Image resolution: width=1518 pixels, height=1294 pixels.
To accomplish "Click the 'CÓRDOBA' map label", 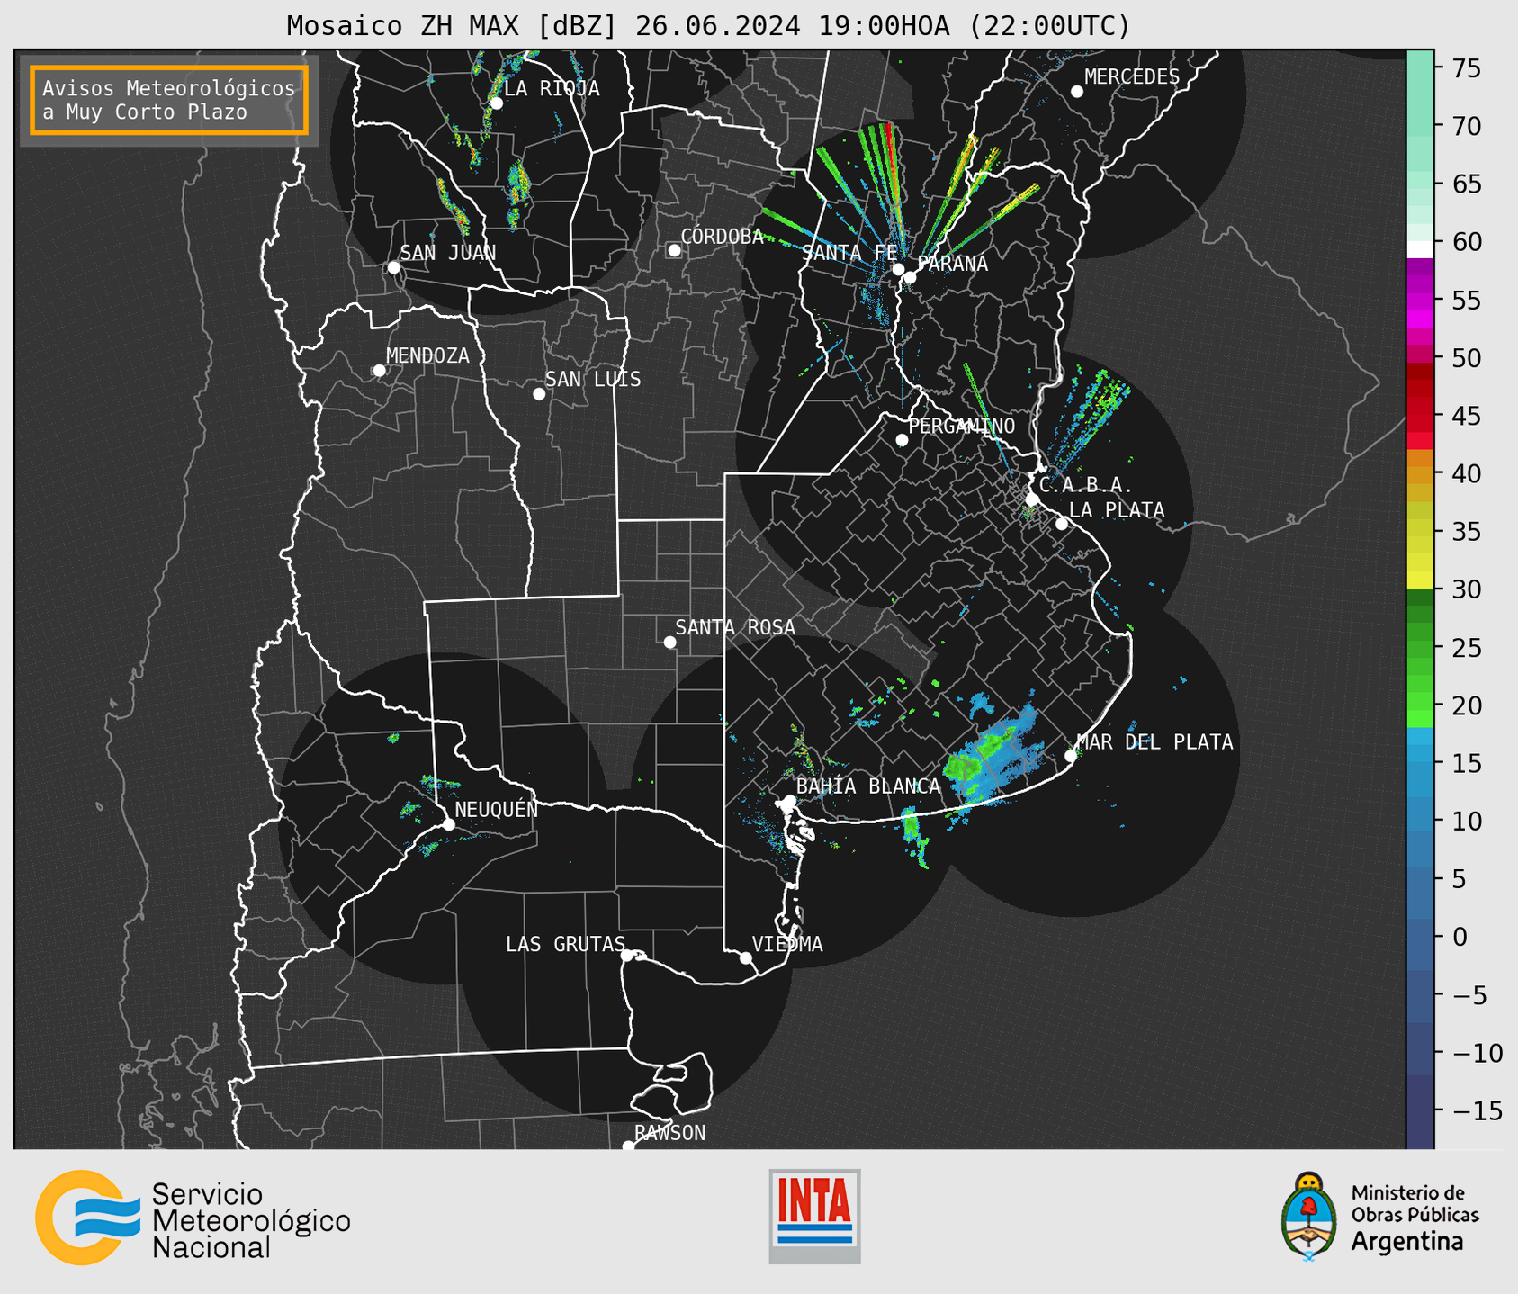I will 722,236.
